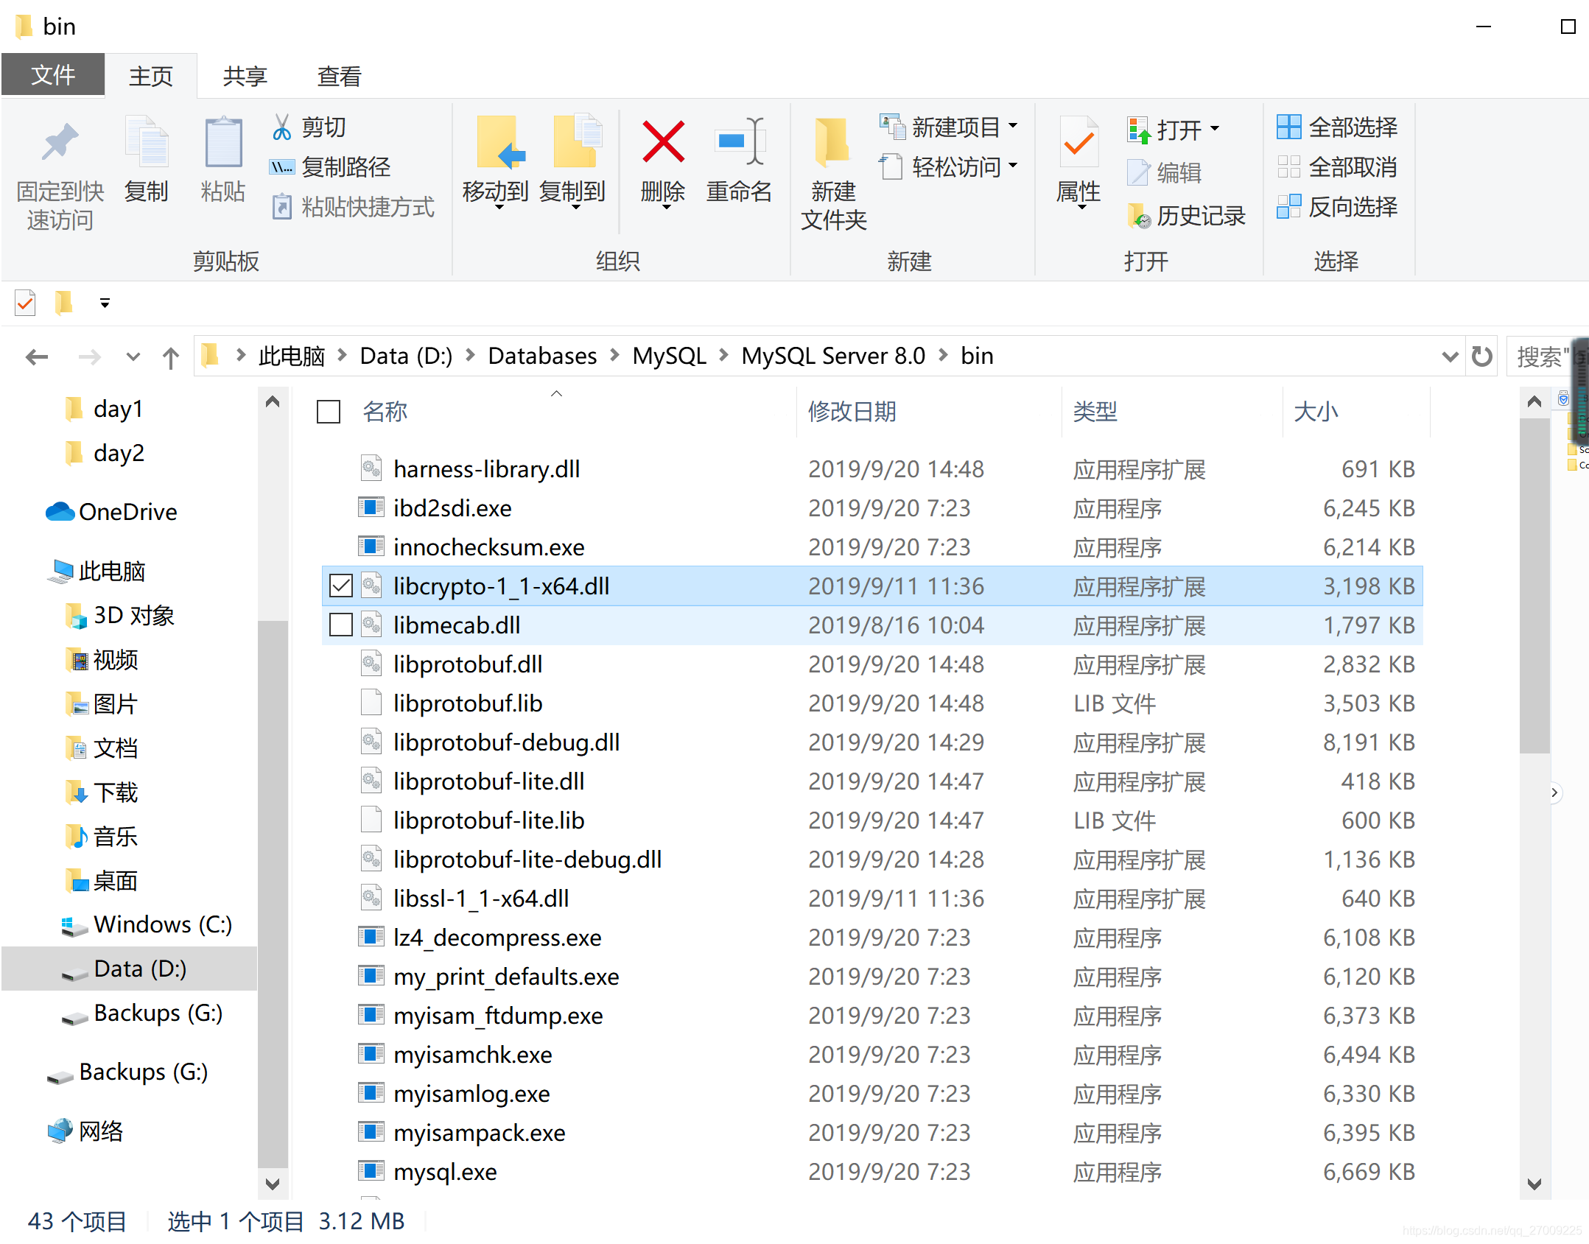The width and height of the screenshot is (1589, 1244).
Task: Click the Paste (粘贴) clipboard icon
Action: pos(223,141)
